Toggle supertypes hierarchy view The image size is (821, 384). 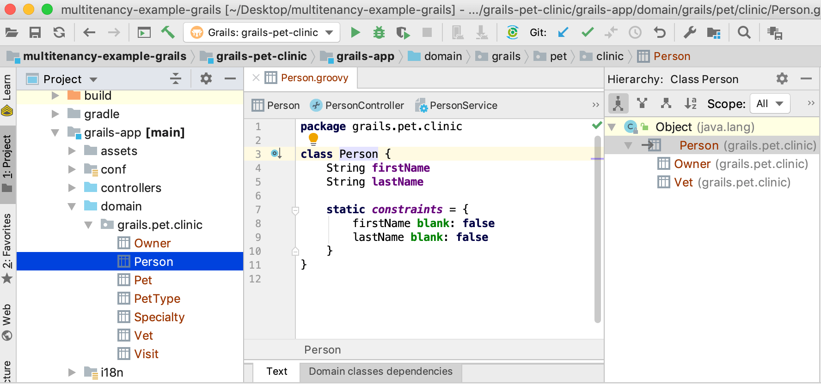click(x=642, y=103)
